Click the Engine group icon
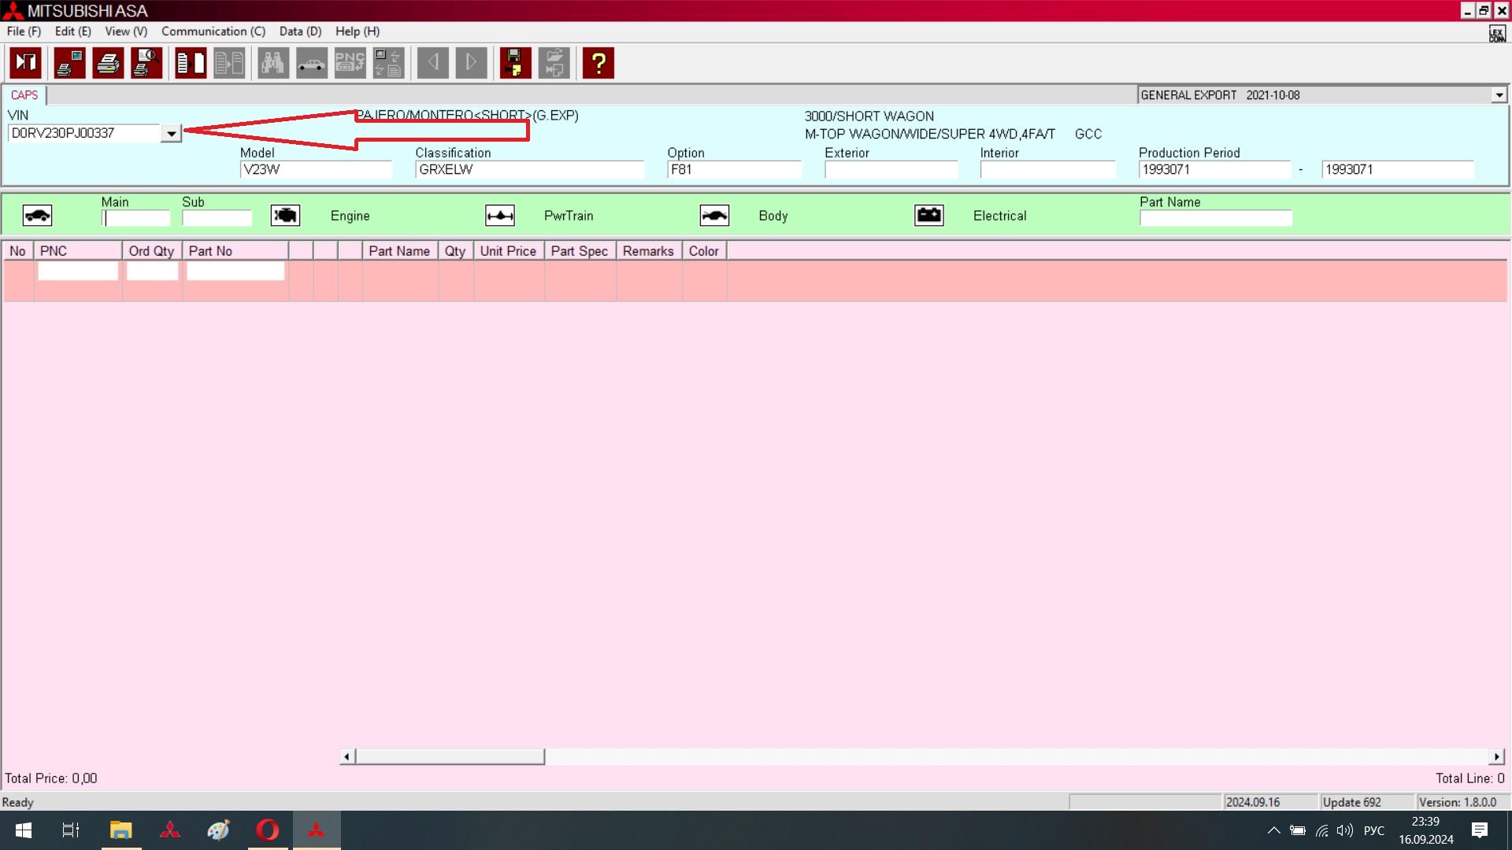Image resolution: width=1512 pixels, height=850 pixels. [x=285, y=216]
